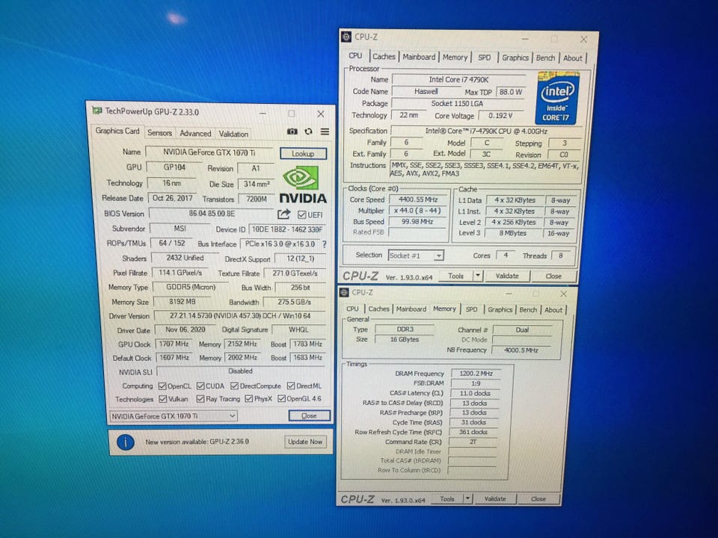This screenshot has height=538, width=718.
Task: Click the GPU-Z title bar app icon
Action: pyautogui.click(x=96, y=111)
